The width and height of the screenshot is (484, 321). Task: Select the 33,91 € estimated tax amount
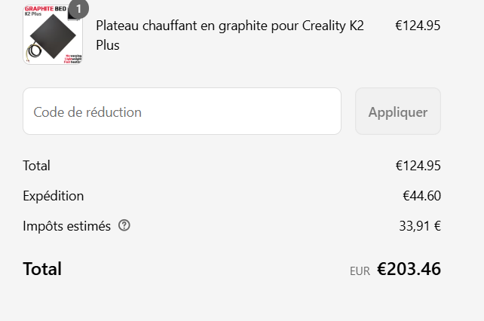(x=420, y=225)
